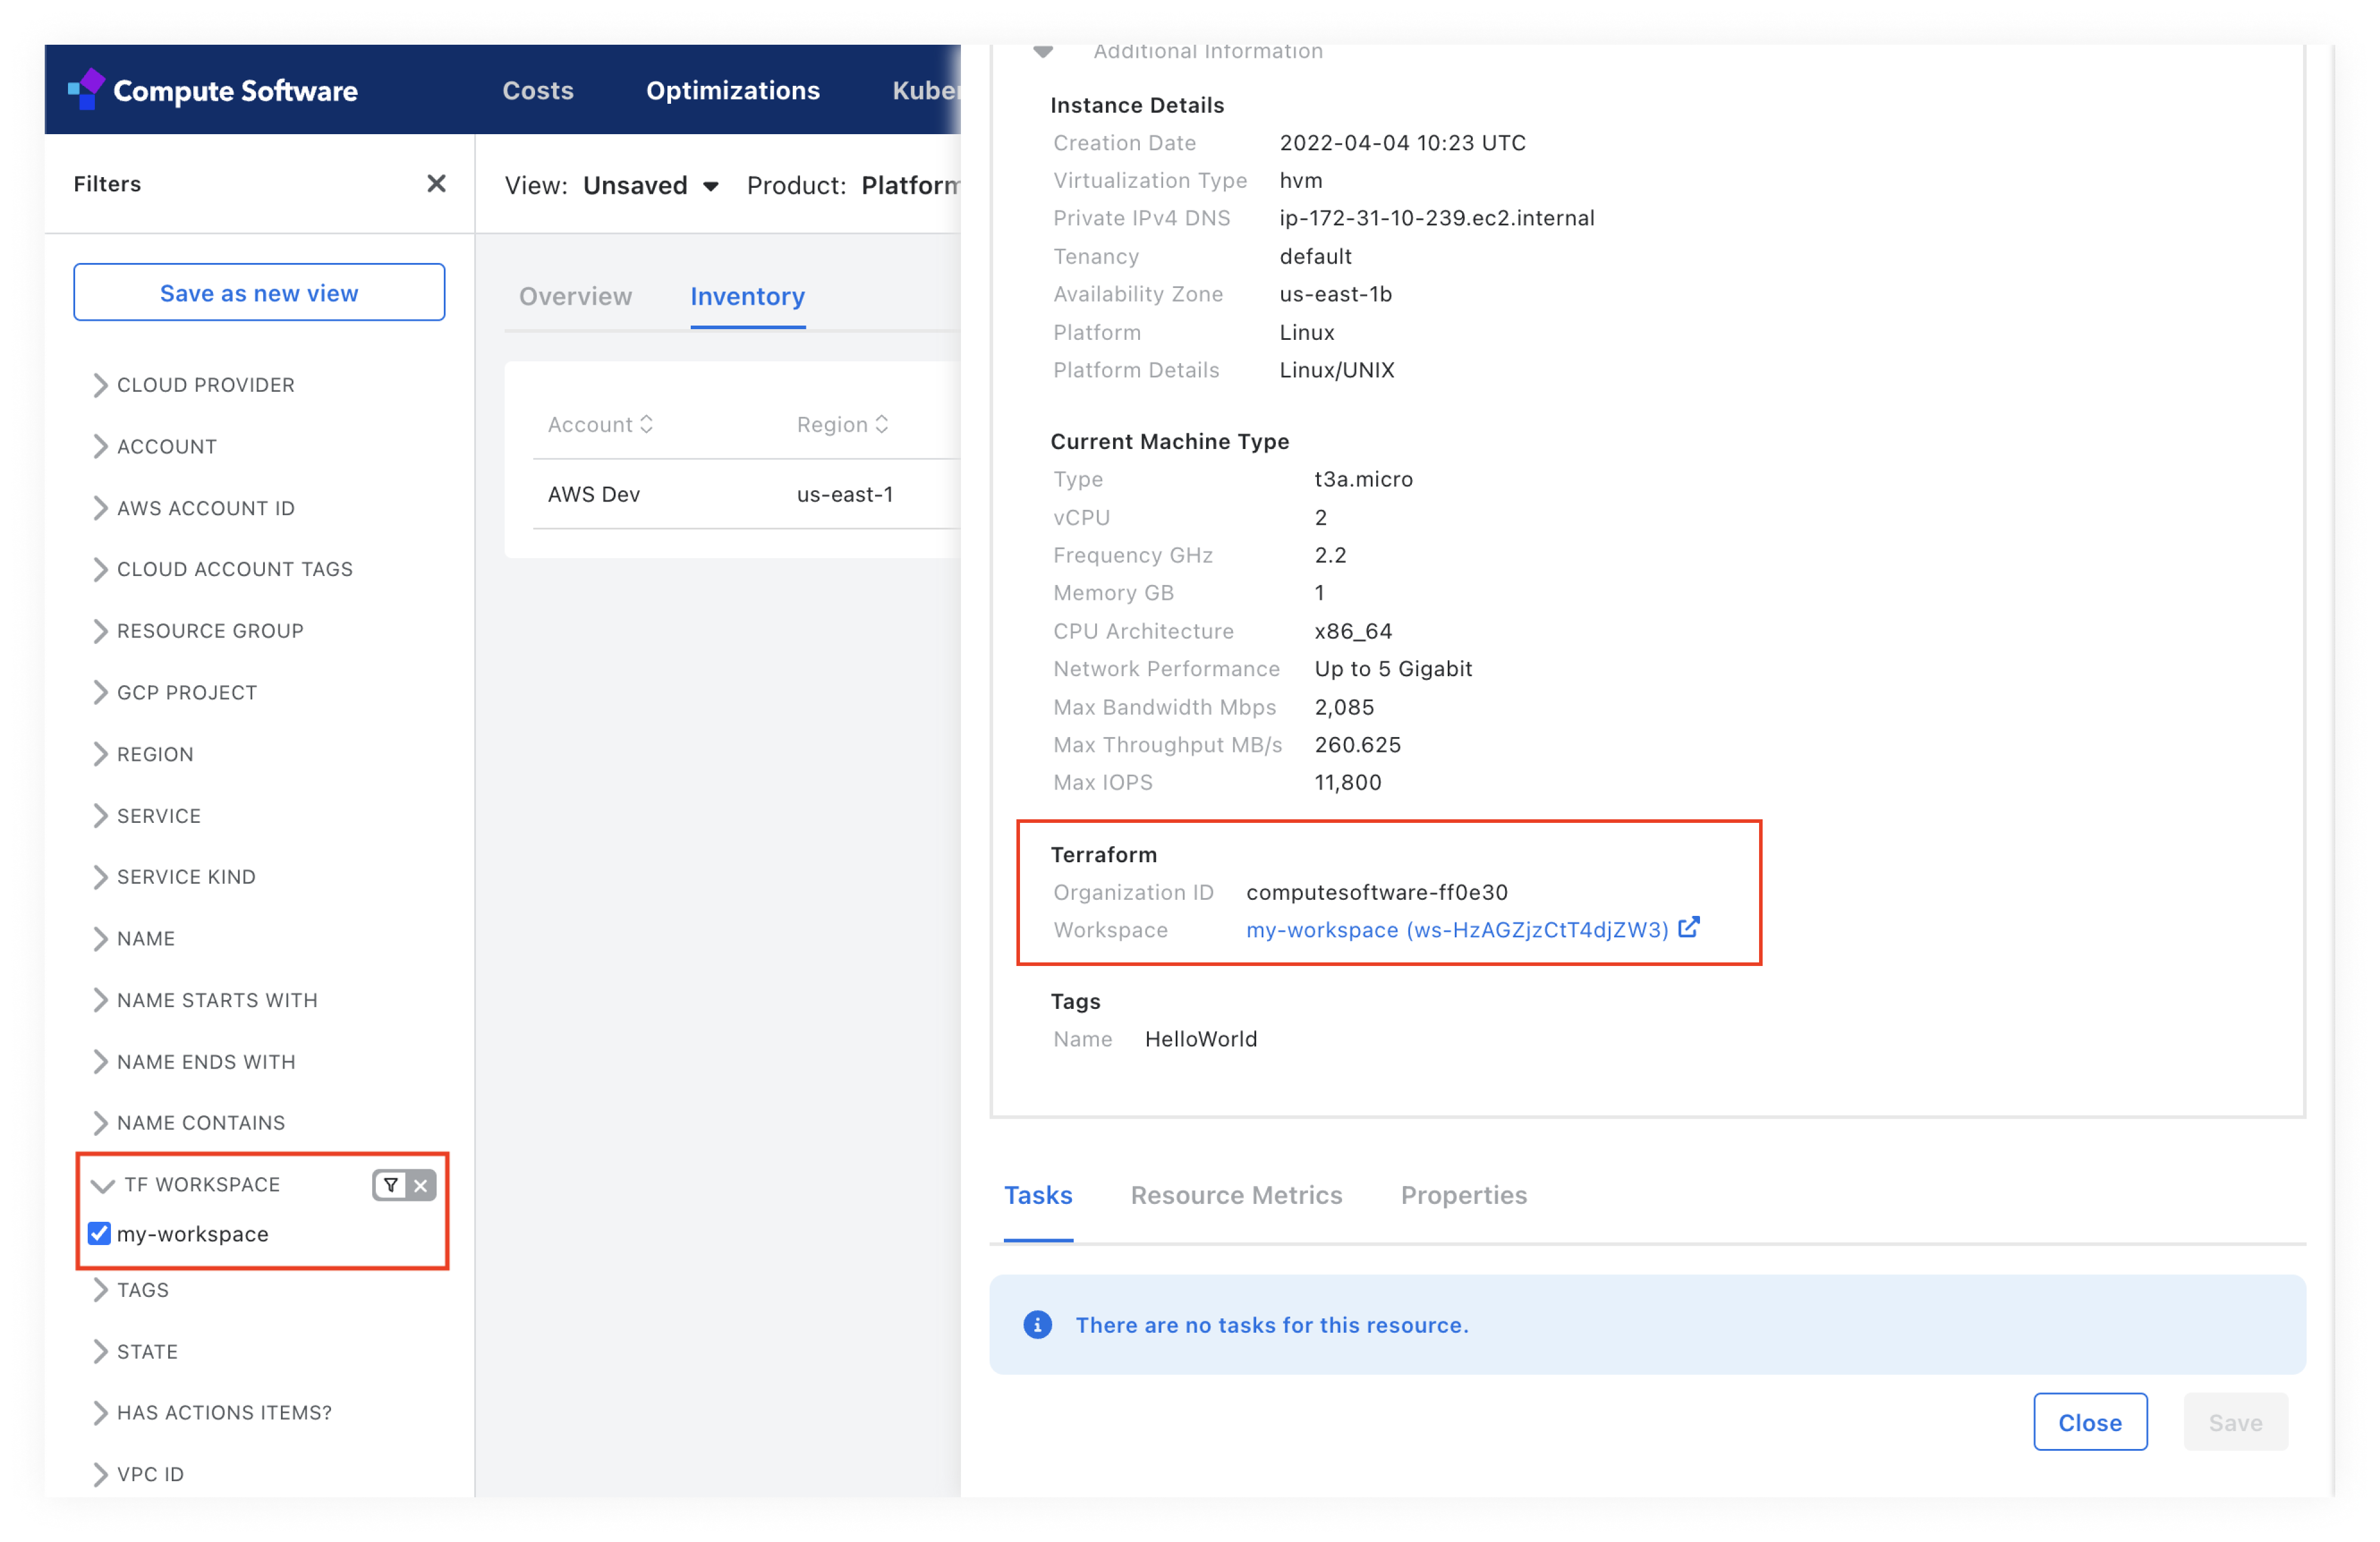
Task: Click the Close button
Action: 2090,1423
